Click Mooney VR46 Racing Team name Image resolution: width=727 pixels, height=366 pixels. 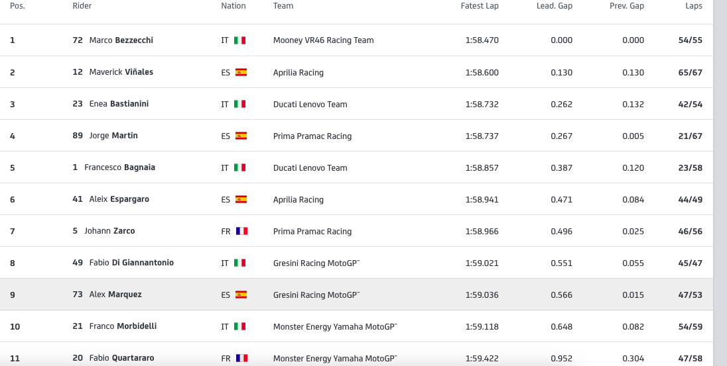[x=323, y=40]
